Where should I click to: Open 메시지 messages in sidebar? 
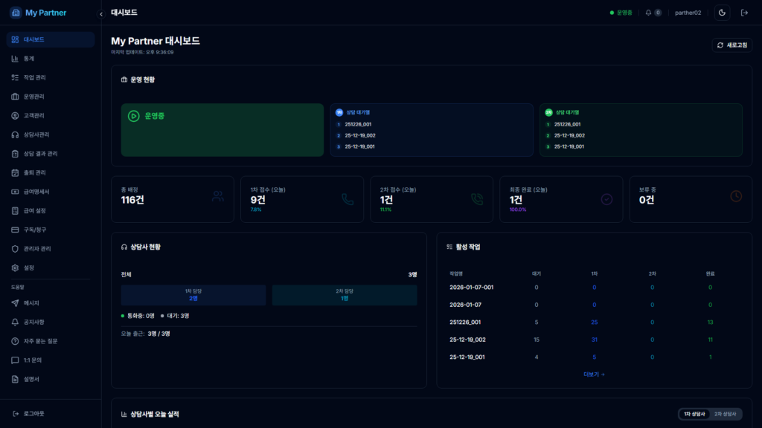(x=31, y=303)
